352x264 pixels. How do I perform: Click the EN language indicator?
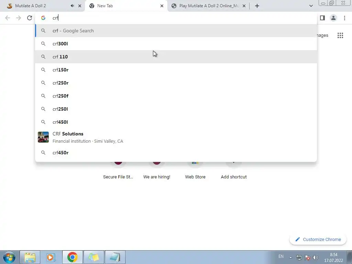281,256
